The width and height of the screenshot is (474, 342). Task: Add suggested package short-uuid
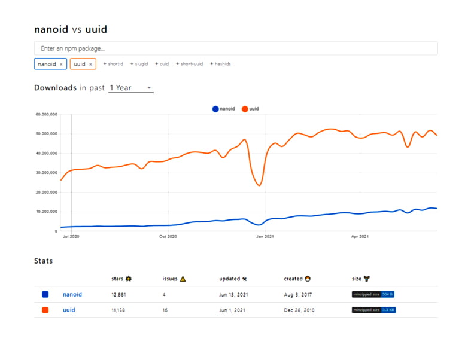click(x=190, y=64)
